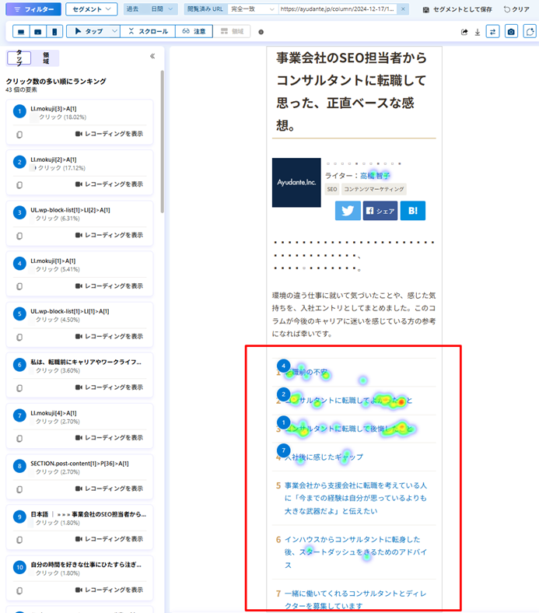
Task: Select rank 7 LI.mokuji[4]>A[1] title
Action: (x=54, y=413)
